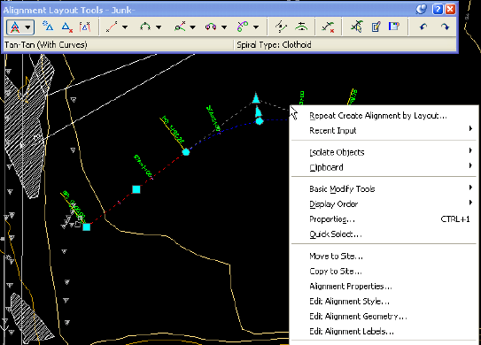Expand the spiral tools dropdown arrow
Screen dimensions: 481x345
tap(256, 27)
